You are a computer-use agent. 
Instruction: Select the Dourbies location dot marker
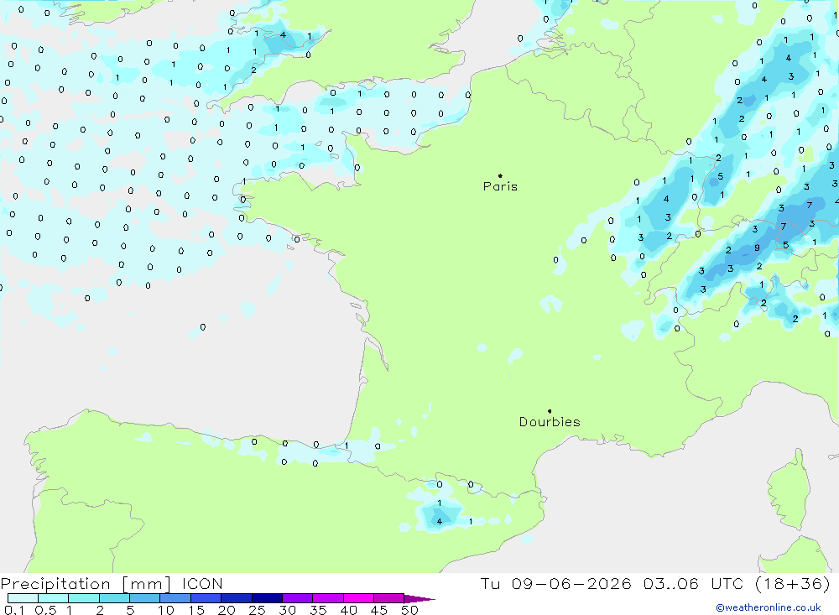coord(550,411)
